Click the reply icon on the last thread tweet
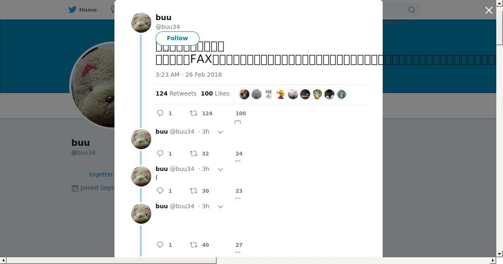 click(x=160, y=245)
